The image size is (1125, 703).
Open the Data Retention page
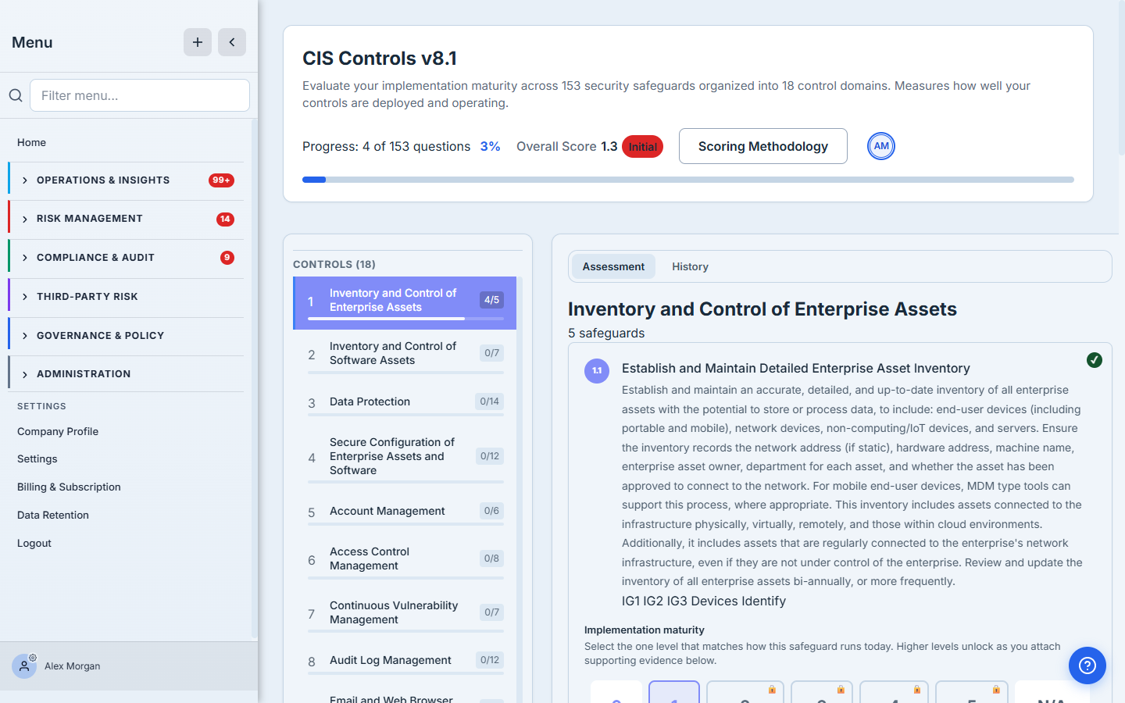(x=53, y=515)
